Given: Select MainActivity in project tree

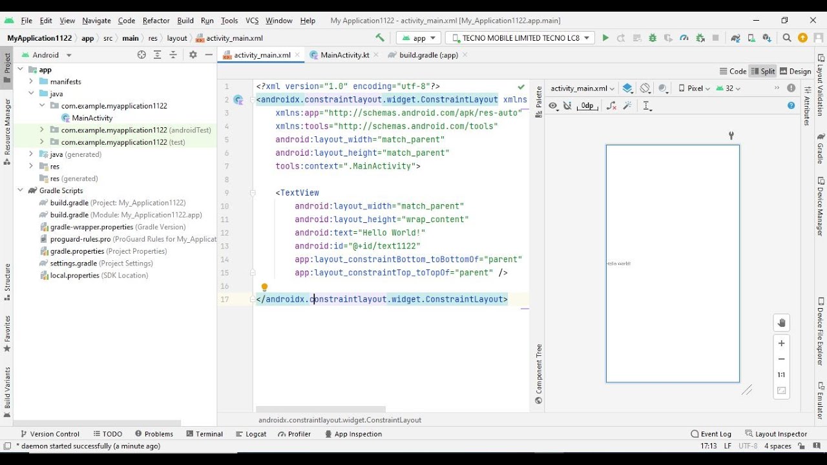Looking at the screenshot, I should [x=92, y=118].
